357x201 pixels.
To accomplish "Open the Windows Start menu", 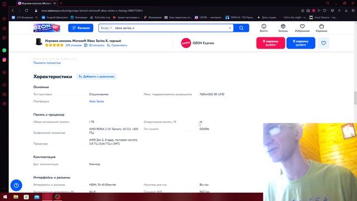I will 5,197.
